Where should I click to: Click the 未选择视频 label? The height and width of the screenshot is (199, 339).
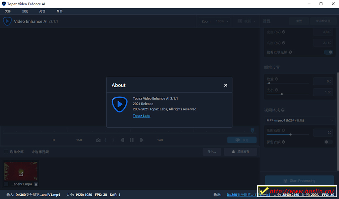(x=40, y=152)
